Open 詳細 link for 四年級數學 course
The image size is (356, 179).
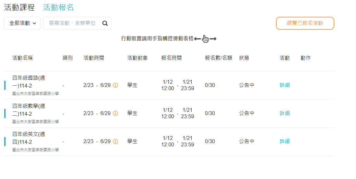[x=285, y=113]
